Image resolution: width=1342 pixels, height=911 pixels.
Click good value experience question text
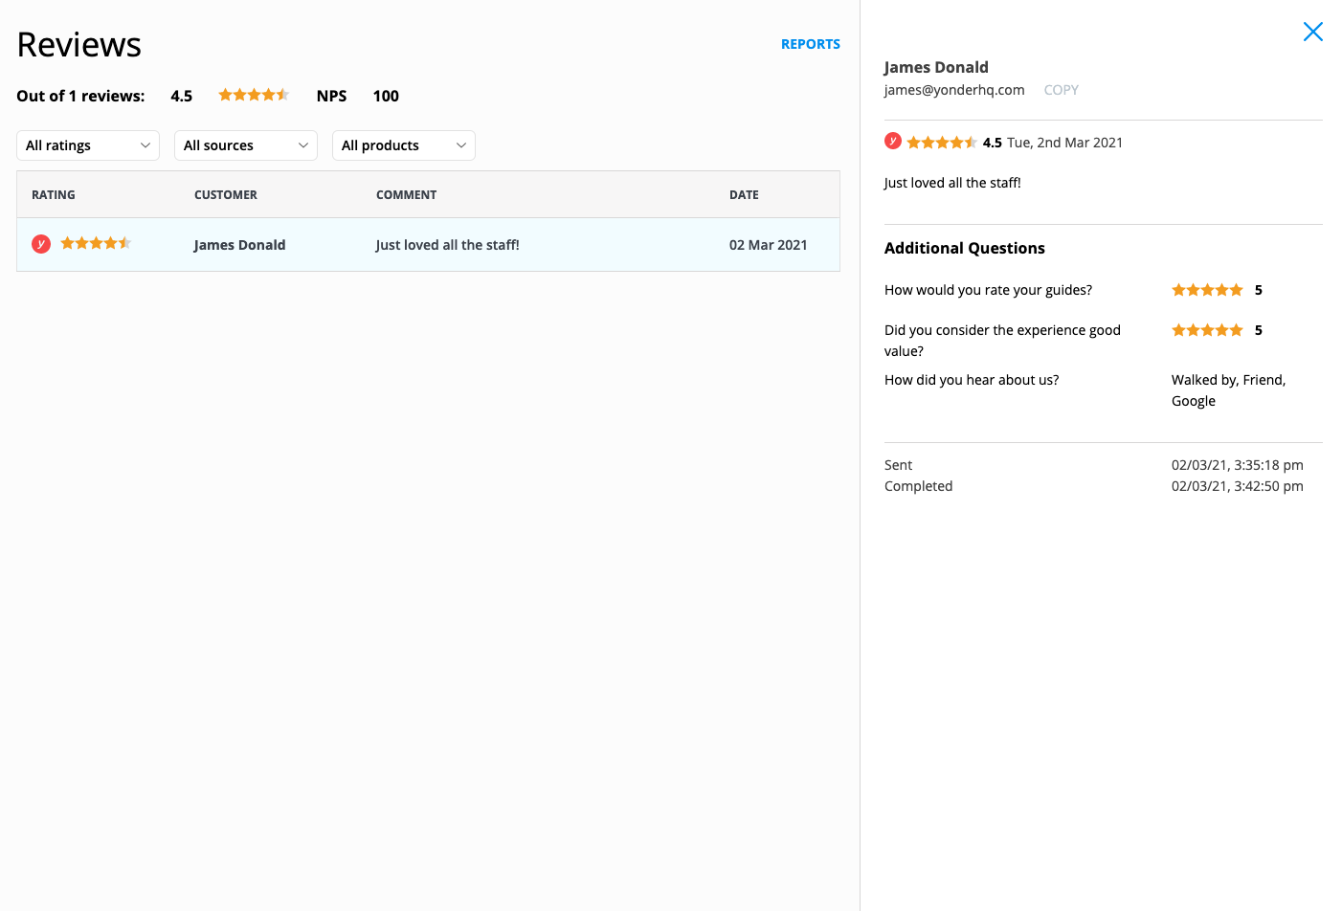1002,341
